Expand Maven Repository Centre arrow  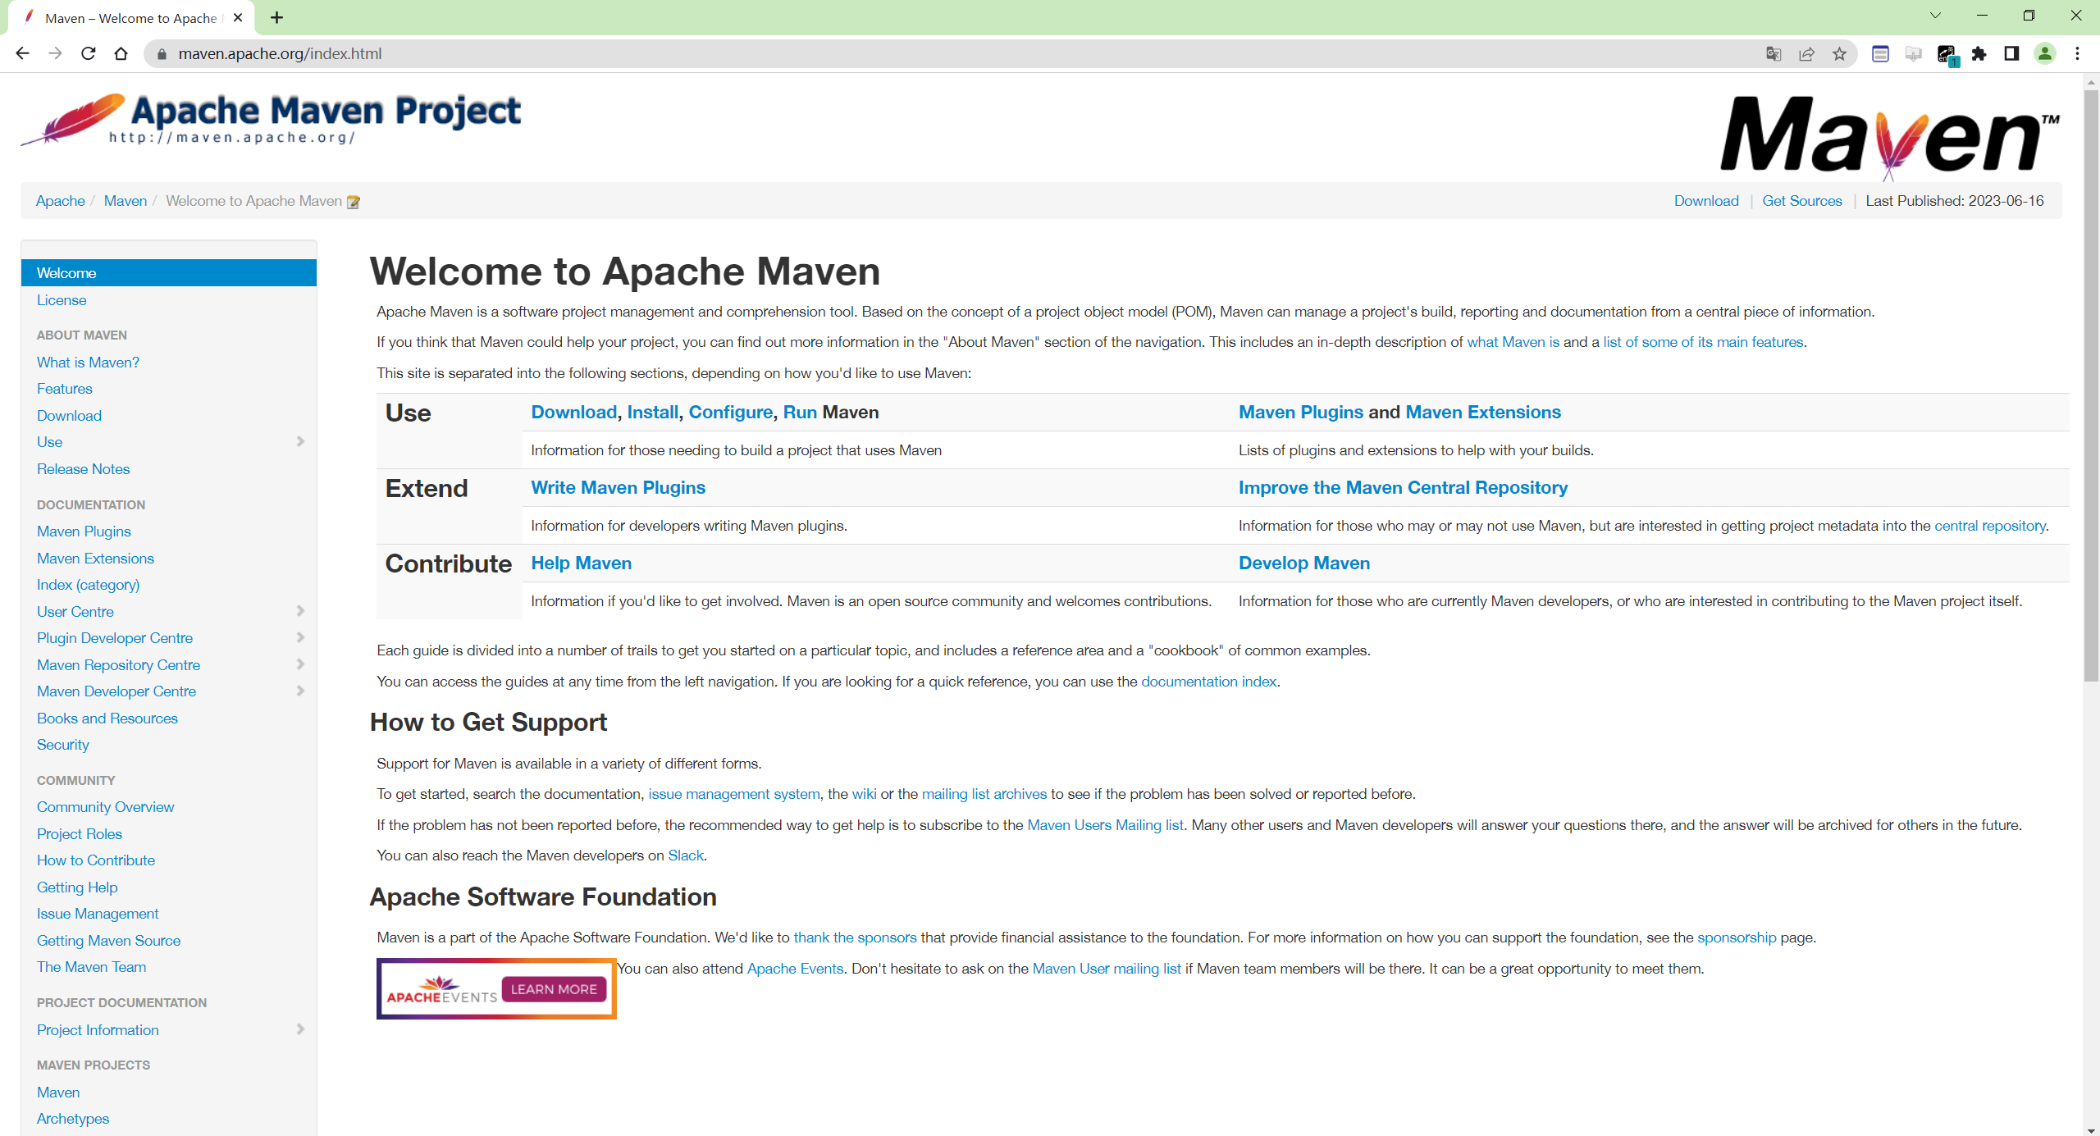coord(300,664)
